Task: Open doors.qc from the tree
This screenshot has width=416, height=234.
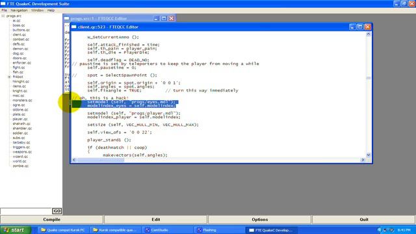Action: [19, 58]
